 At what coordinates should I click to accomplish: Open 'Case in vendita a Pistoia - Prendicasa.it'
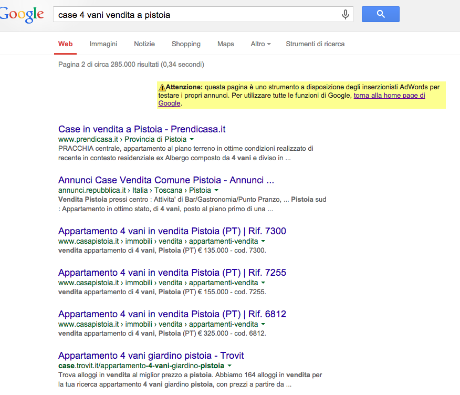pos(142,129)
